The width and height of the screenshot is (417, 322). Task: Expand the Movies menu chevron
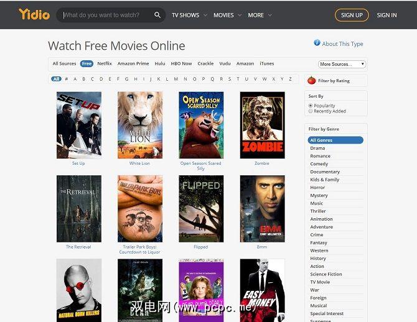(x=240, y=15)
